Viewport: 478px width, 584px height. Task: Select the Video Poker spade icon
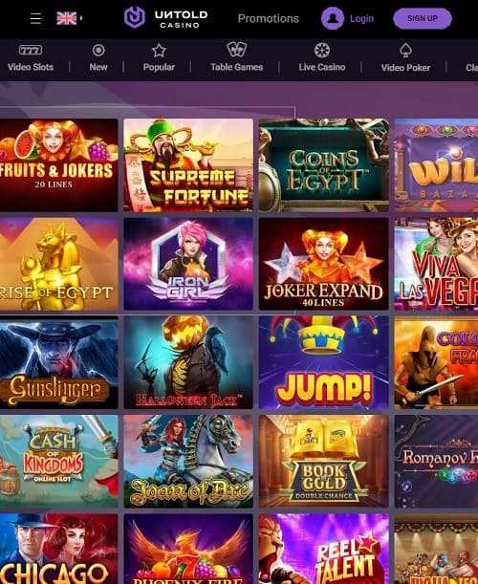(405, 51)
